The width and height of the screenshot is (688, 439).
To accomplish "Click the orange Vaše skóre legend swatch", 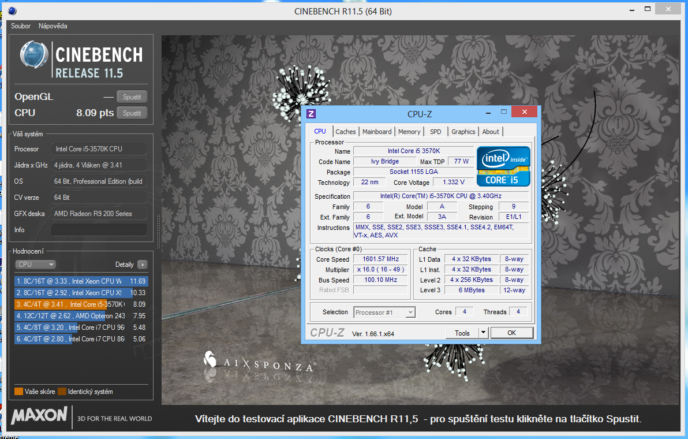I will click(x=19, y=392).
